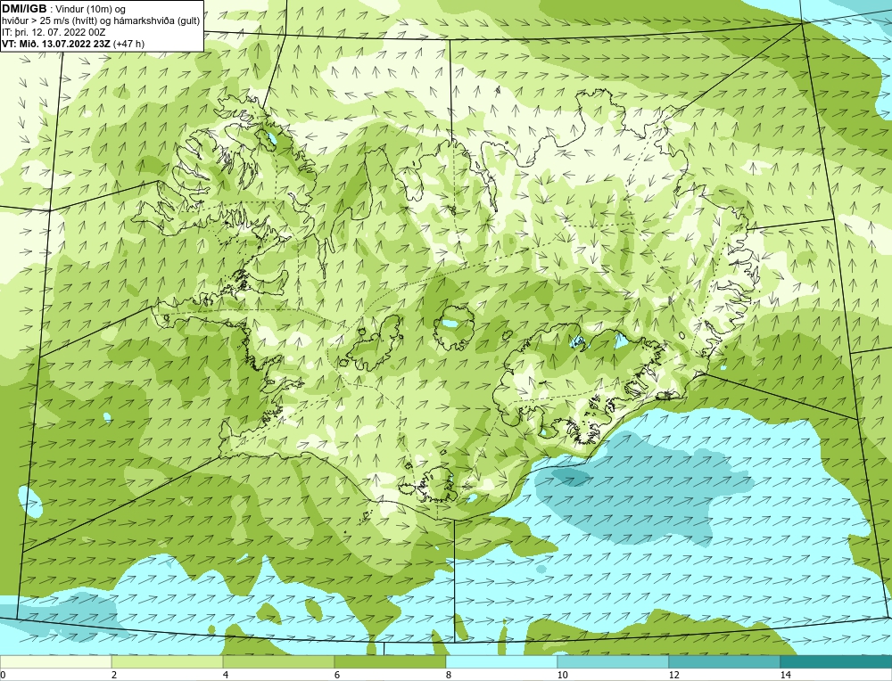The image size is (892, 681).
Task: Click the 0-2 m/s legend color swatch
Action: 55,662
